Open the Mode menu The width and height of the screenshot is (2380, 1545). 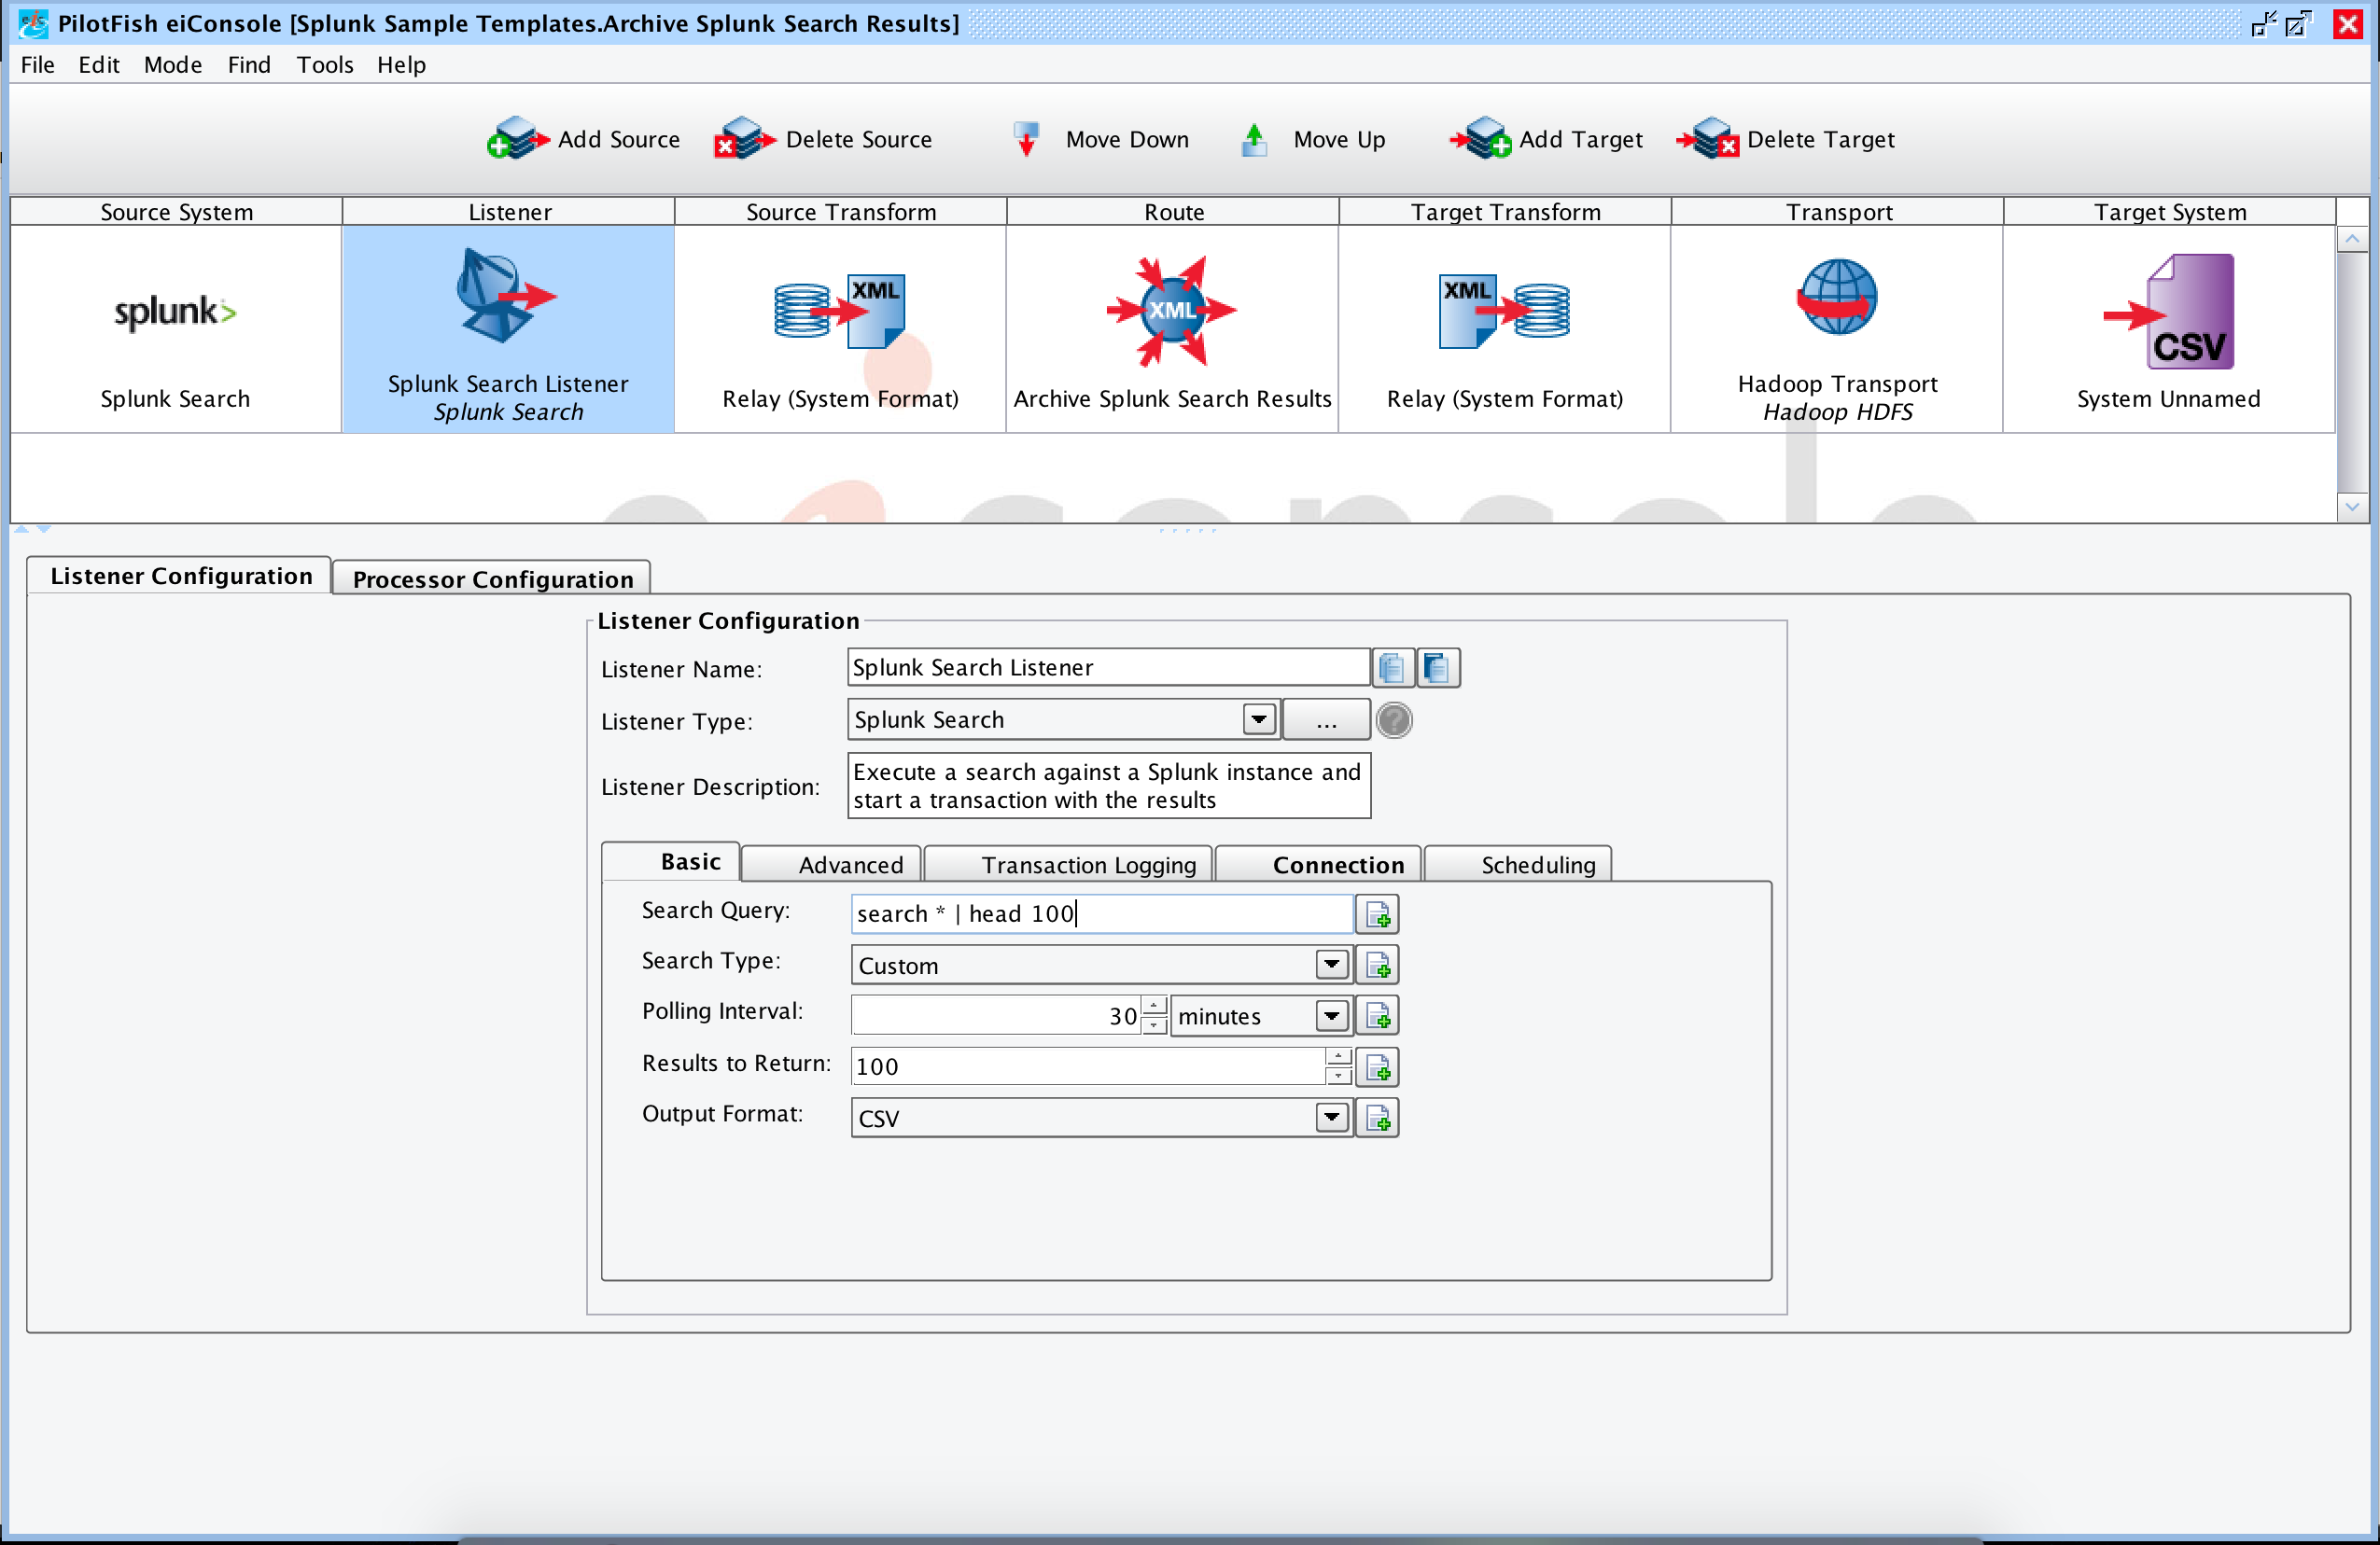[173, 65]
